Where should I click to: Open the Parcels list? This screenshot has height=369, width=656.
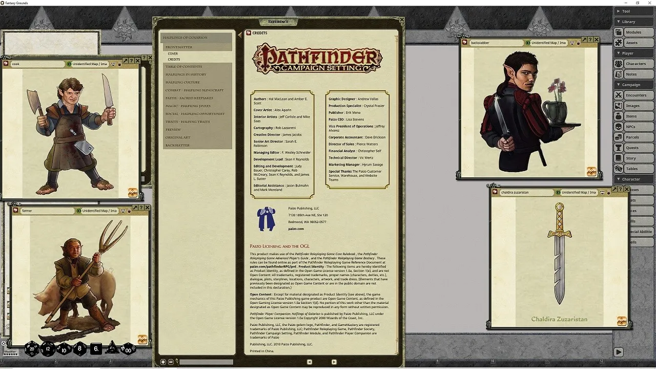pyautogui.click(x=633, y=137)
